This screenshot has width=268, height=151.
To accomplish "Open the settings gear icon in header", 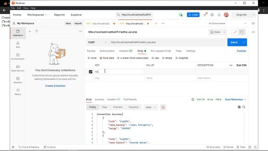I will (212, 15).
